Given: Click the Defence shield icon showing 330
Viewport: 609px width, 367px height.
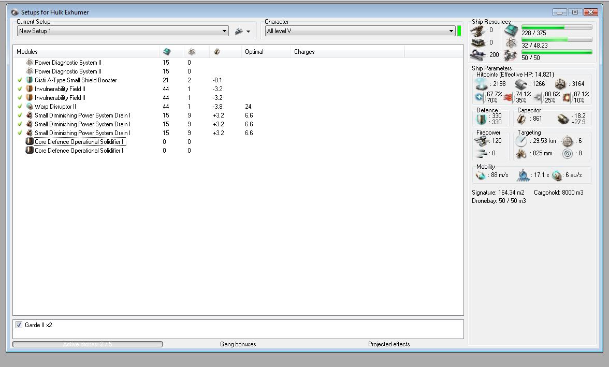Looking at the screenshot, I should (x=481, y=119).
